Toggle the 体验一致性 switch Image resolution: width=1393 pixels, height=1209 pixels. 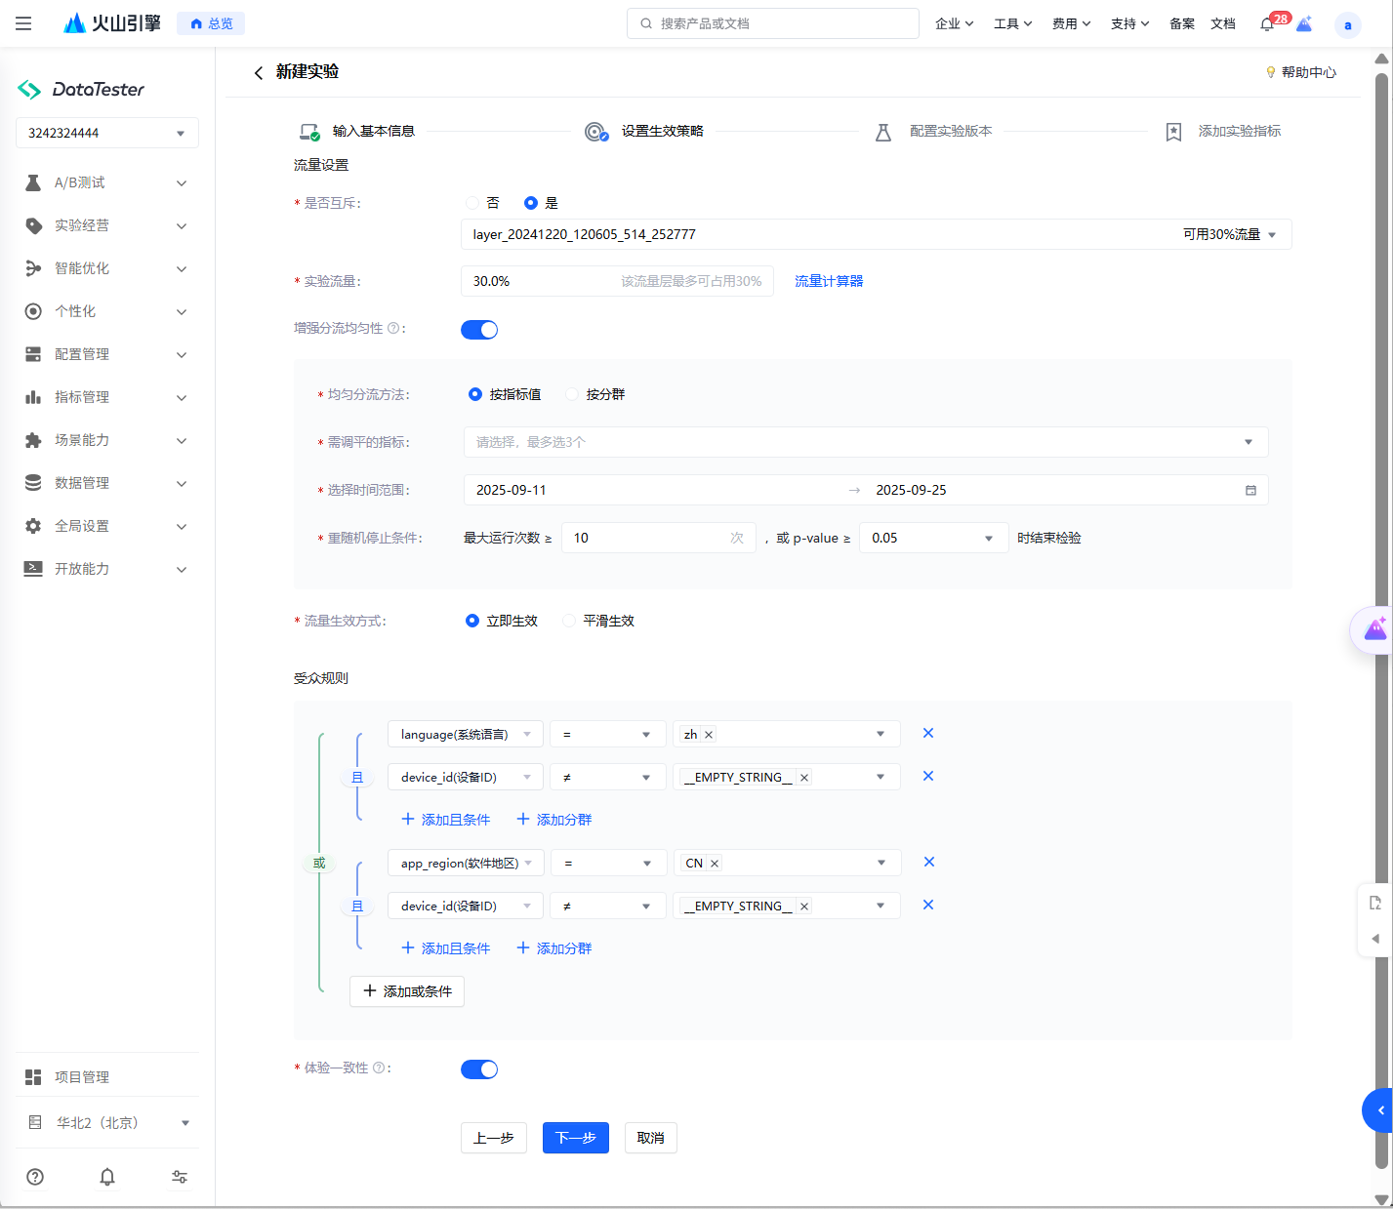click(x=479, y=1069)
